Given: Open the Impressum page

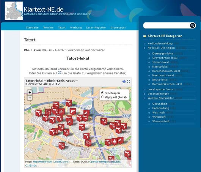Looking at the screenshot, I should point(118,27).
